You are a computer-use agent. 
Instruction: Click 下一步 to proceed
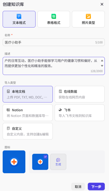96,187
